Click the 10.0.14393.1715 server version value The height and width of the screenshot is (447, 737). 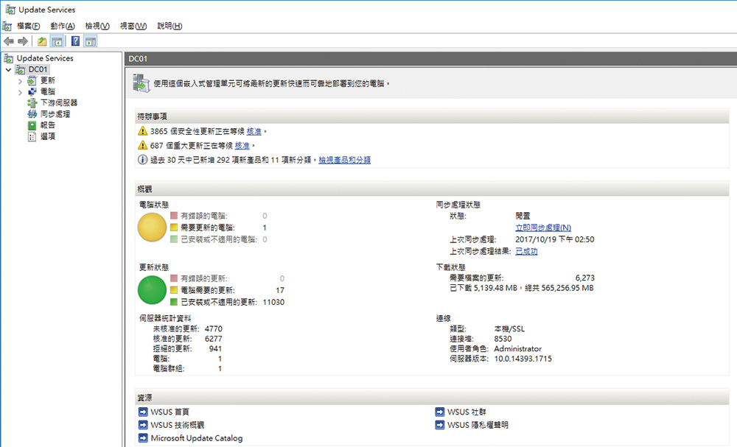click(x=523, y=359)
